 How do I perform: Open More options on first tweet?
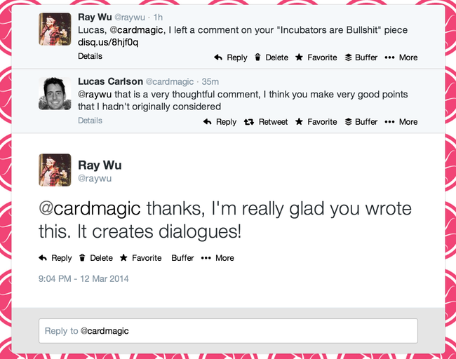(401, 57)
